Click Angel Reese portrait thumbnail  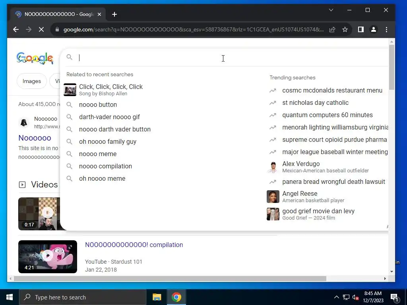(x=273, y=197)
